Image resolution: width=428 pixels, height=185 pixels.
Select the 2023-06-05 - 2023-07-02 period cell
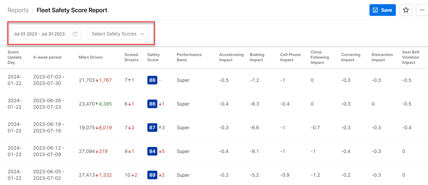(x=49, y=175)
